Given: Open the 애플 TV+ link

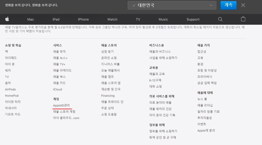Looking at the screenshot, I should pyautogui.click(x=59, y=64).
